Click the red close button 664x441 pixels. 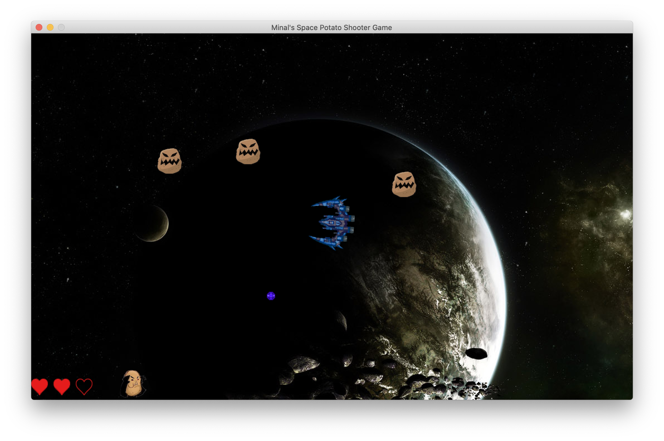point(38,27)
